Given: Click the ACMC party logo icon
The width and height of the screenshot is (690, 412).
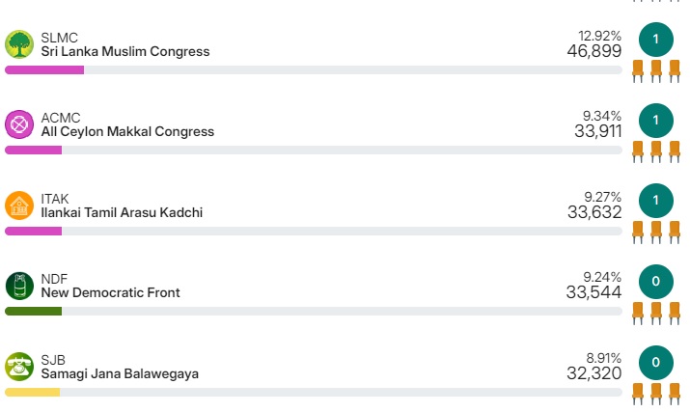Looking at the screenshot, I should coord(19,124).
